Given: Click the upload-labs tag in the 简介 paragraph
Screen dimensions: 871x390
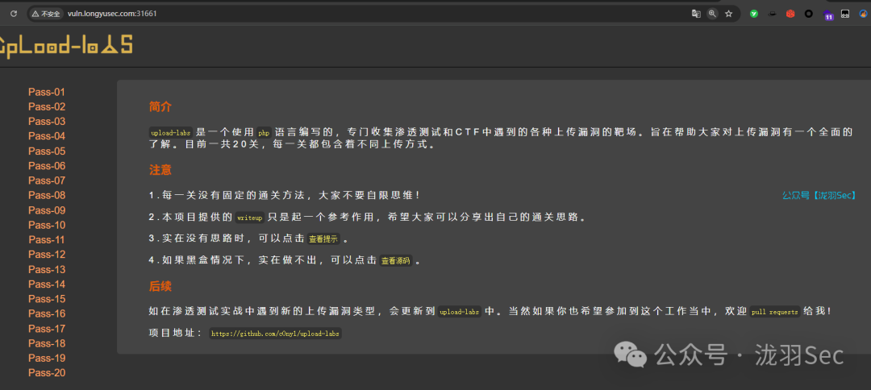Looking at the screenshot, I should (x=171, y=133).
